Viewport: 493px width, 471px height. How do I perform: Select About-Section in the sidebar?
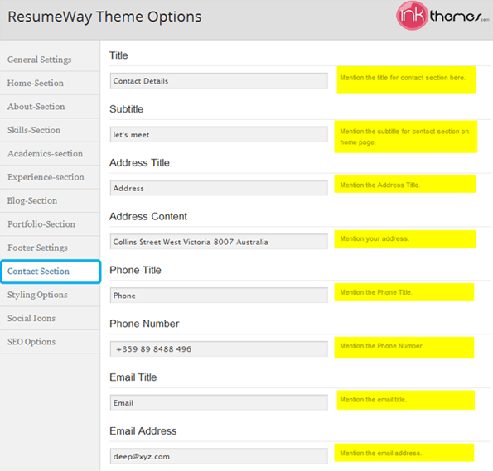coord(50,107)
